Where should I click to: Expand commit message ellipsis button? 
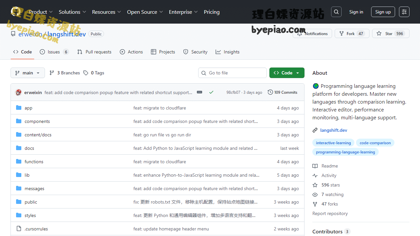coord(199,92)
